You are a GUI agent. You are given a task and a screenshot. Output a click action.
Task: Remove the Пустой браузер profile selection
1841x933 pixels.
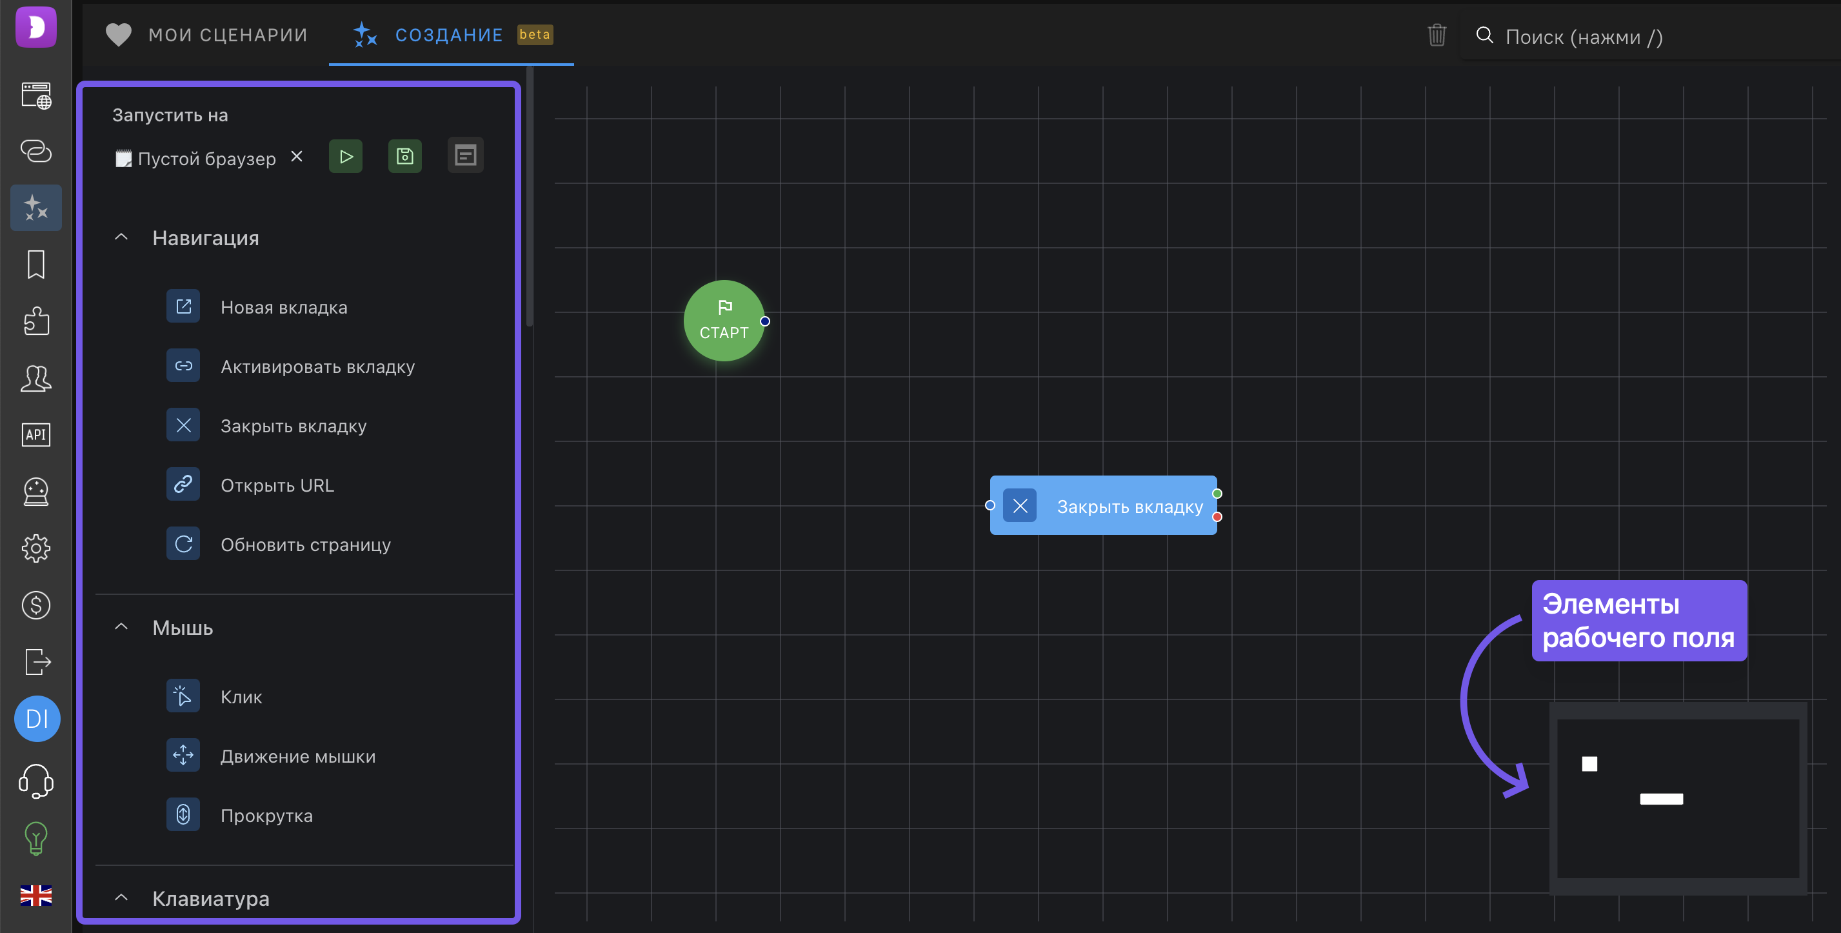[297, 157]
